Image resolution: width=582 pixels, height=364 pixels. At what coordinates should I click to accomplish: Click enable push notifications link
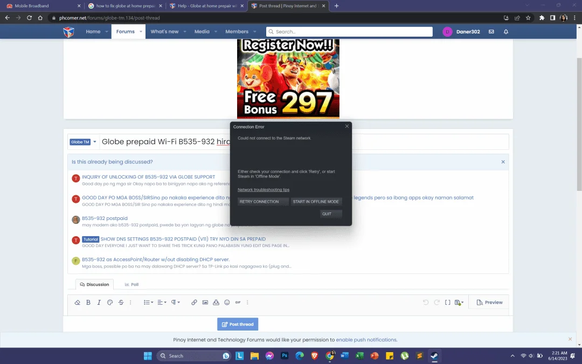coord(366,340)
